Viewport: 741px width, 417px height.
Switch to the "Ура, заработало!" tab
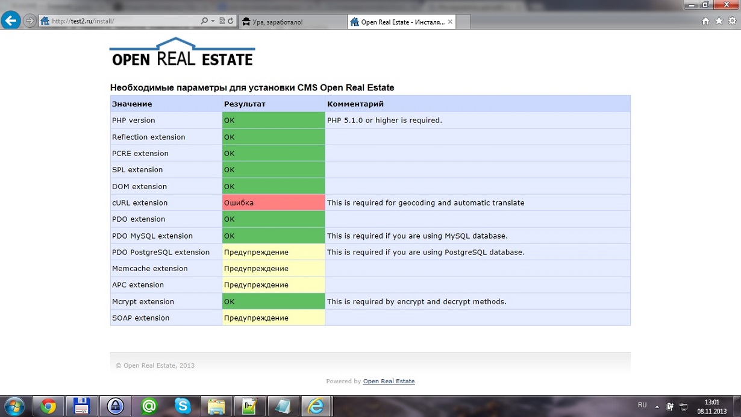pyautogui.click(x=293, y=22)
